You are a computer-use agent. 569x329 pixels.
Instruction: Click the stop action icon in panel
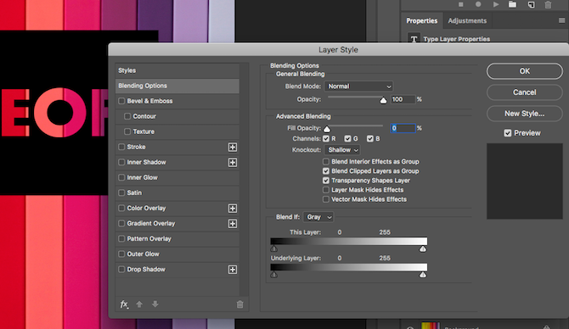pyautogui.click(x=461, y=4)
